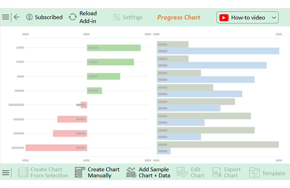Click the Edit Chart icon
Image resolution: width=290 pixels, height=188 pixels.
click(x=182, y=172)
